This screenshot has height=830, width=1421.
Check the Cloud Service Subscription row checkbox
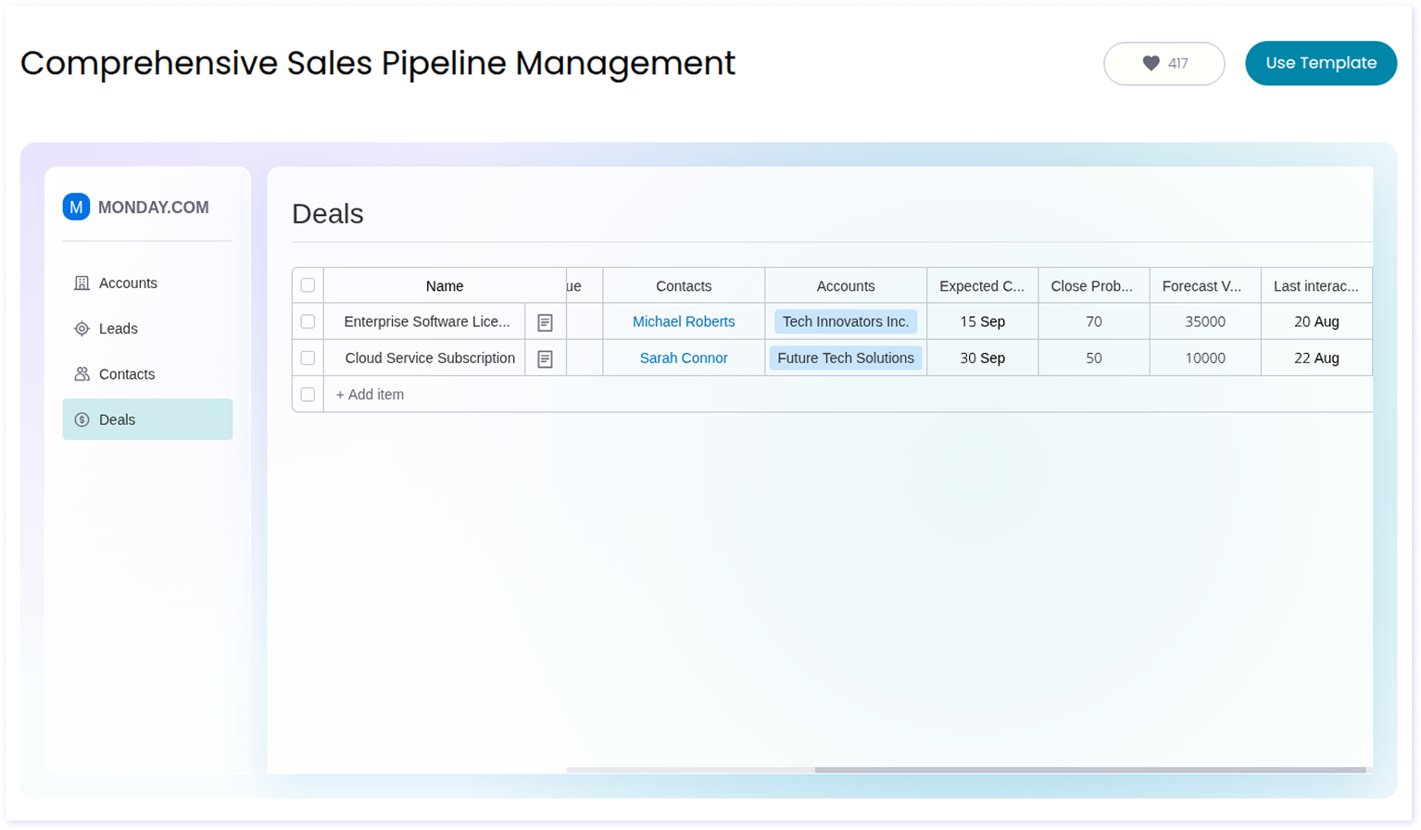point(308,358)
